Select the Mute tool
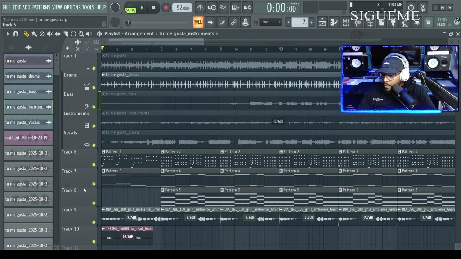 point(50,33)
